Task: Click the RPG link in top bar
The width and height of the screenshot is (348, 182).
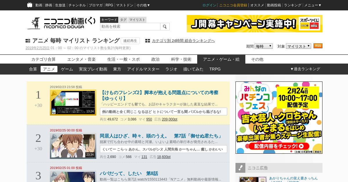Action: click(x=109, y=5)
